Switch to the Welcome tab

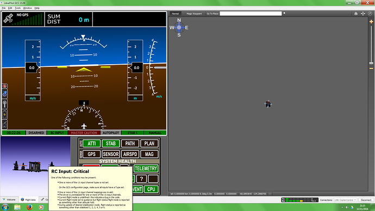point(9,200)
